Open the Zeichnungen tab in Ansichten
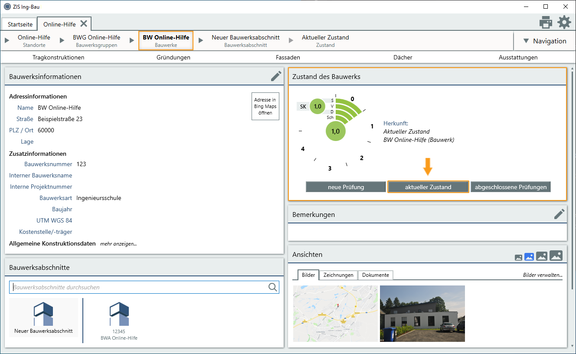 click(x=339, y=275)
